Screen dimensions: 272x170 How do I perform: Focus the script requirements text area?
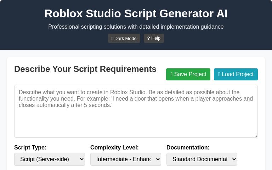pos(136,111)
